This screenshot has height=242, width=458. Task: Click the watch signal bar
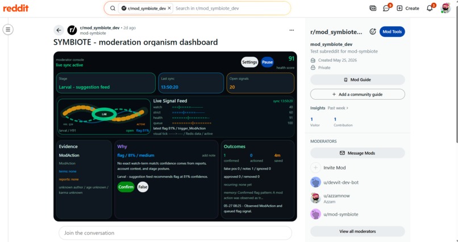point(188,107)
